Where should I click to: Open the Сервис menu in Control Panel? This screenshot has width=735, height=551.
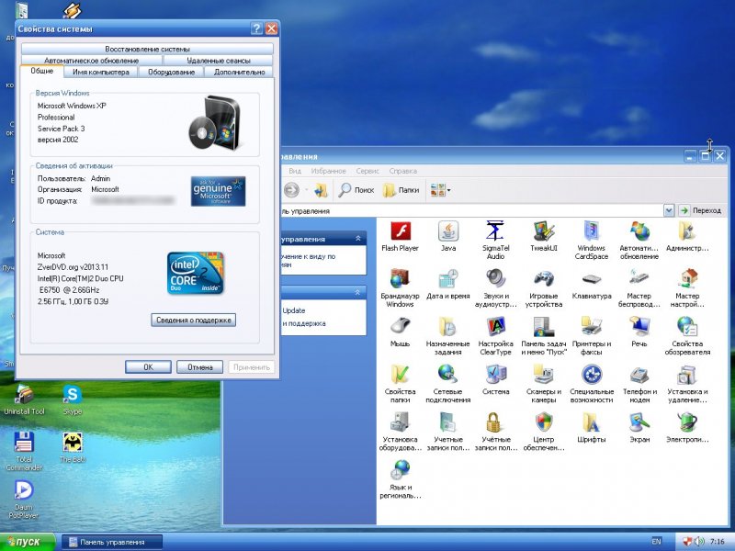coord(367,171)
